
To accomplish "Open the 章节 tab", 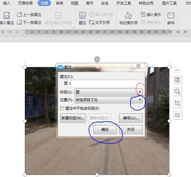I will coord(89,3).
